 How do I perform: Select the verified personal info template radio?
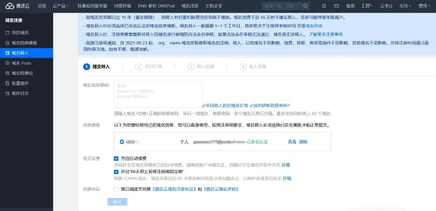(x=122, y=142)
